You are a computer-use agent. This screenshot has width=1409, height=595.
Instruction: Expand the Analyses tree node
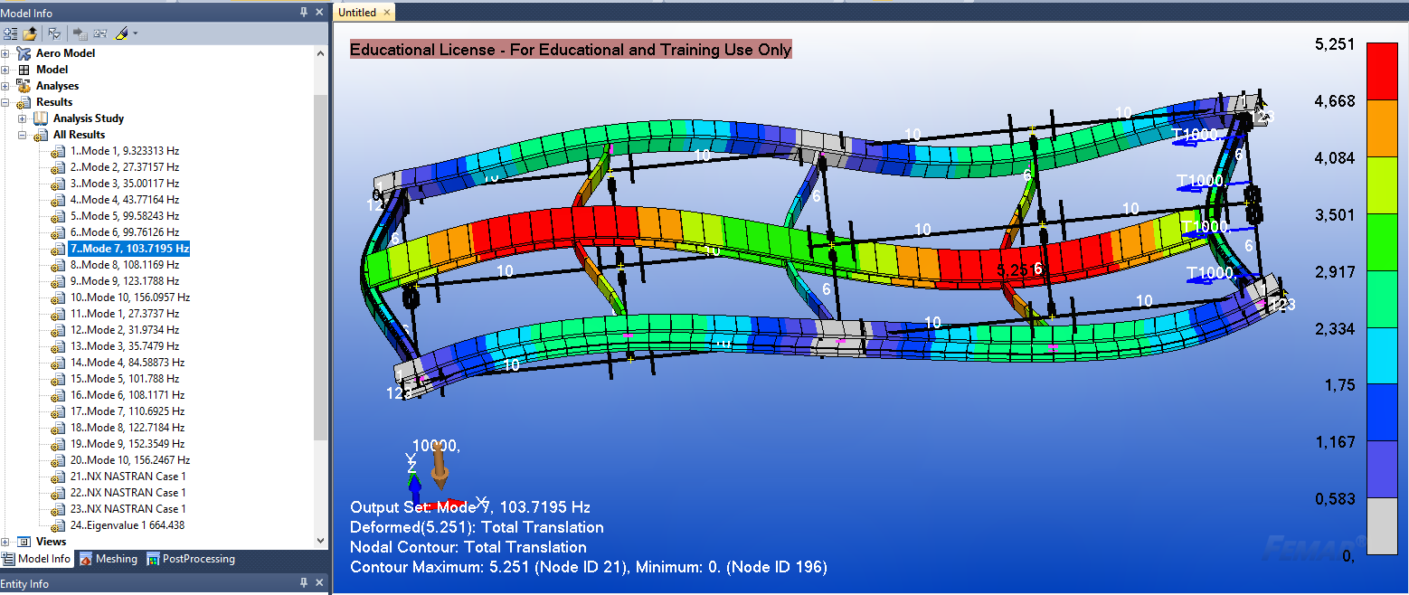click(5, 86)
